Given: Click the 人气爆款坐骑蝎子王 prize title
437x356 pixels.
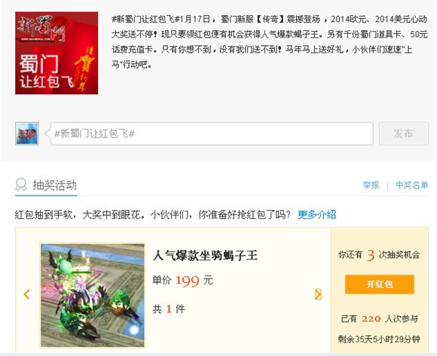Looking at the screenshot, I should pyautogui.click(x=205, y=255).
